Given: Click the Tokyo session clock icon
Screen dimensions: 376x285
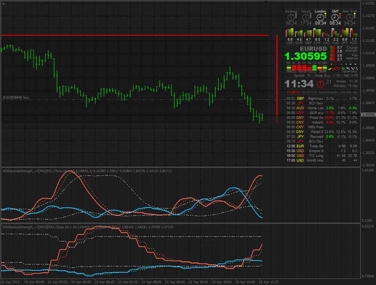Looking at the screenshot, I should pos(305,17).
